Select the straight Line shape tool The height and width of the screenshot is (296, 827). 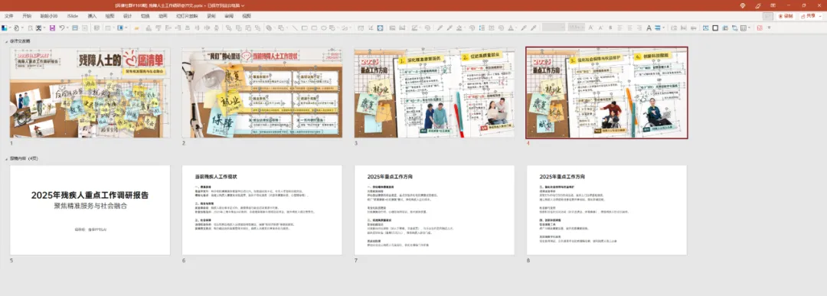295,28
